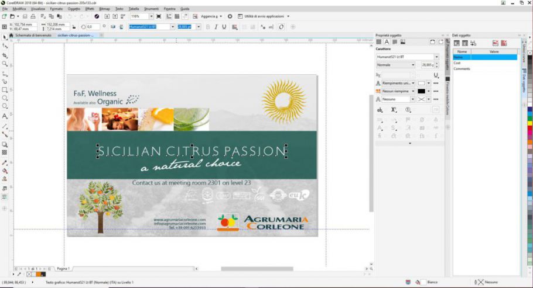Select the Zoom tool in toolbox

(x=5, y=64)
